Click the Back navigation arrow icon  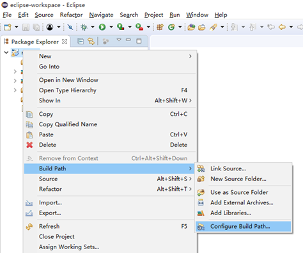point(282,27)
